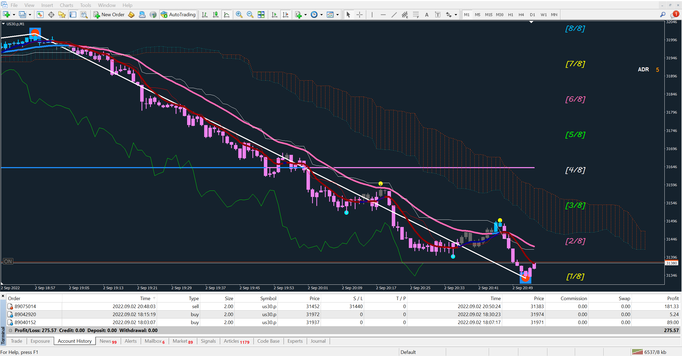Click the search magnifier in the toolbar
Screen dimensions: 682x356
point(663,15)
